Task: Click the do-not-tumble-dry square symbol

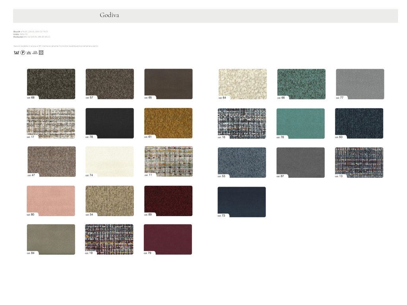Action: pyautogui.click(x=41, y=52)
